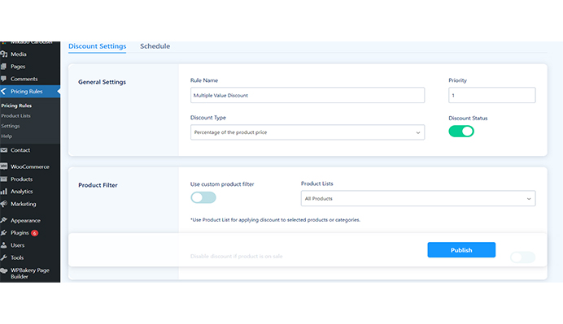Image resolution: width=563 pixels, height=324 pixels.
Task: Go to the Comments menu
Action: [24, 79]
